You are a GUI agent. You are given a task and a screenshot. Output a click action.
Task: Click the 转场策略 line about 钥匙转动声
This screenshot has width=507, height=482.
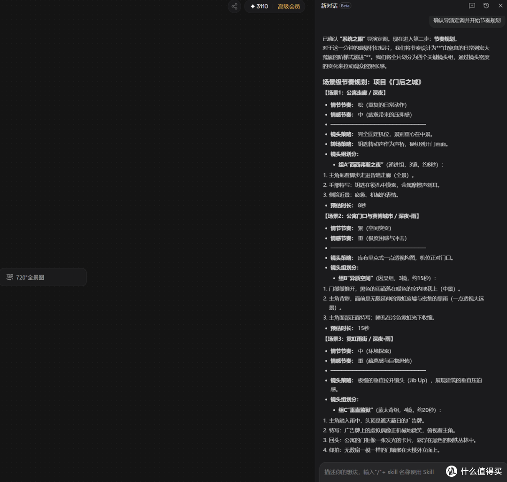389,144
